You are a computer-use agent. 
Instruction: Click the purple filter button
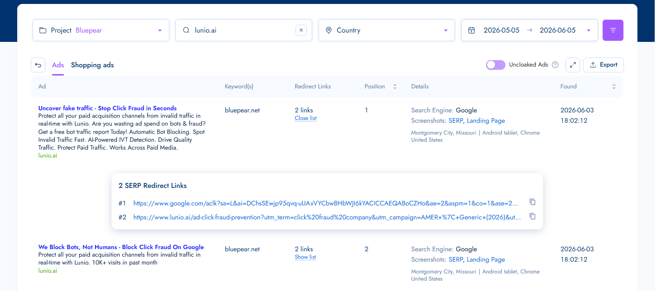(613, 30)
